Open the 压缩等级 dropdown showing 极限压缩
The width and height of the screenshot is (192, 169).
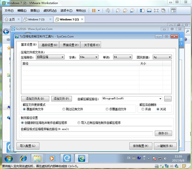click(50, 57)
